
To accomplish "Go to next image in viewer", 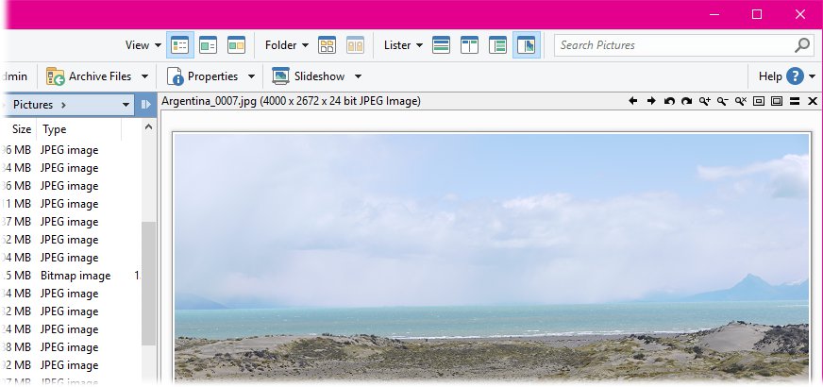I will [651, 101].
